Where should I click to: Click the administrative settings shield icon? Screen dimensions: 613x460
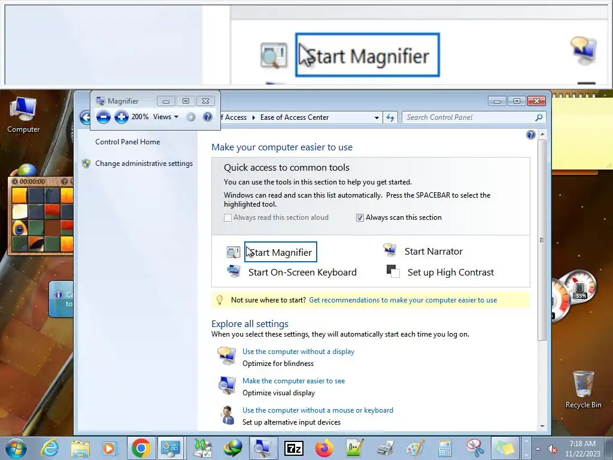click(86, 164)
